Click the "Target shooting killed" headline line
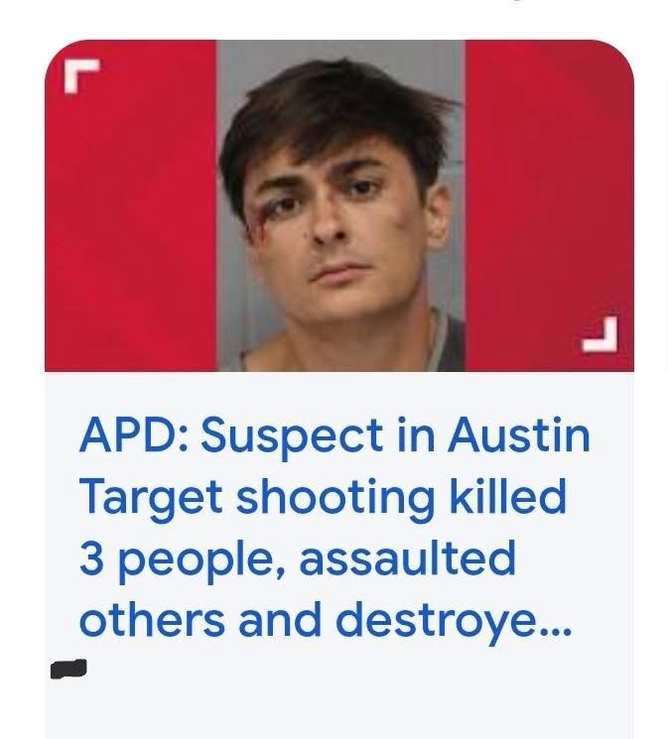 pos(323,496)
